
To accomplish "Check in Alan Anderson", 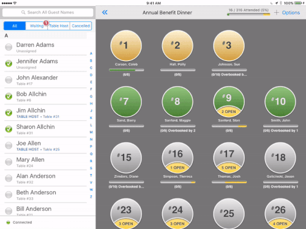I will click(x=9, y=178).
